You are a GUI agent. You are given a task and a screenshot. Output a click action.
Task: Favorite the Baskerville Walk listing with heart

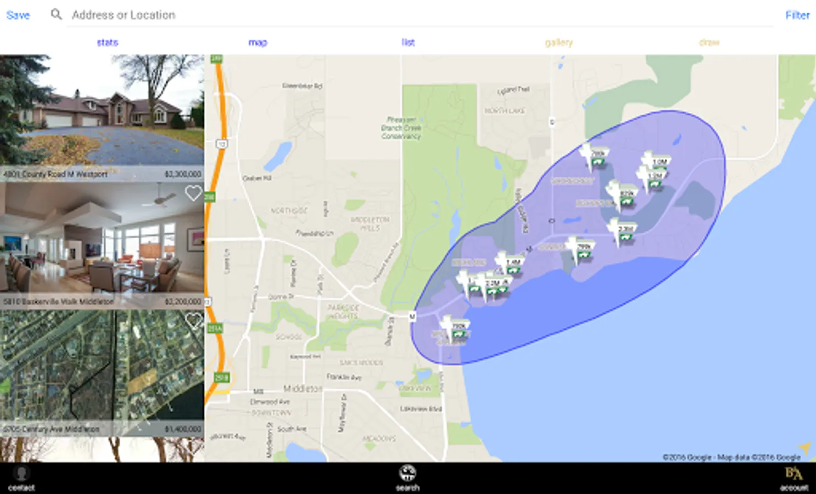[193, 193]
